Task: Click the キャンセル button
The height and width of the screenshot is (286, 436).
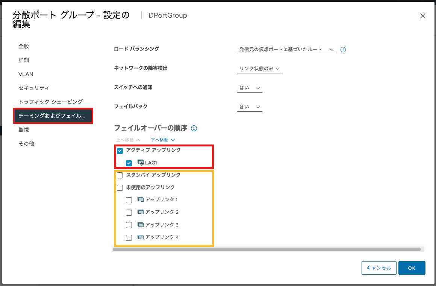Action: click(x=378, y=268)
